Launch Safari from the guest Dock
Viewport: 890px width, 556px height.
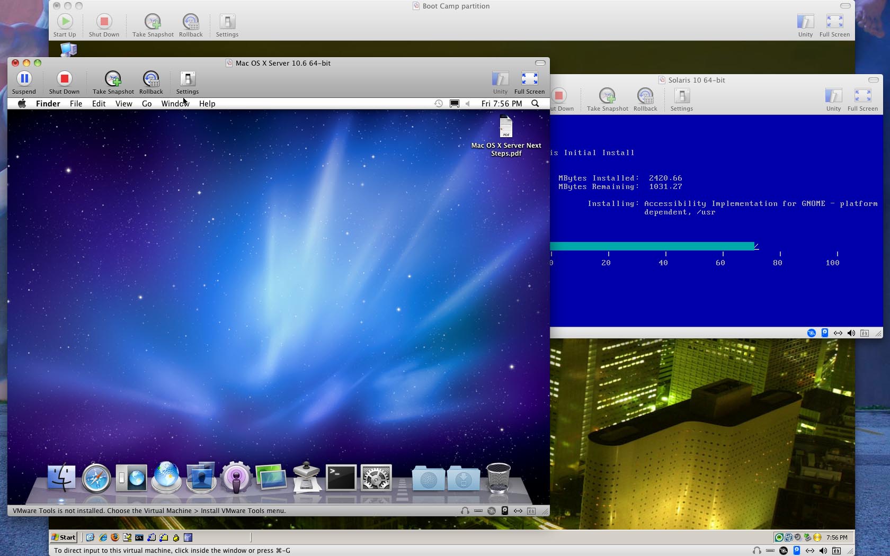[96, 478]
